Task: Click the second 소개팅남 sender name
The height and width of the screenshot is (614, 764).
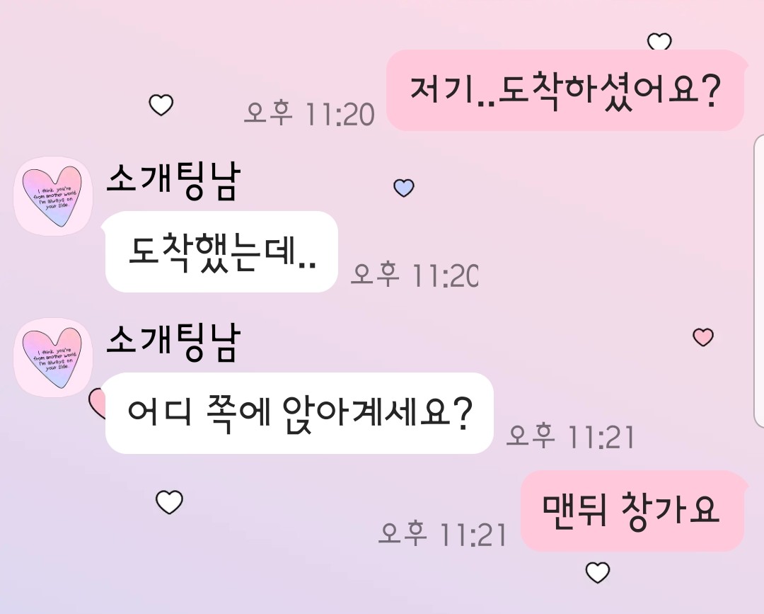Action: pos(173,343)
